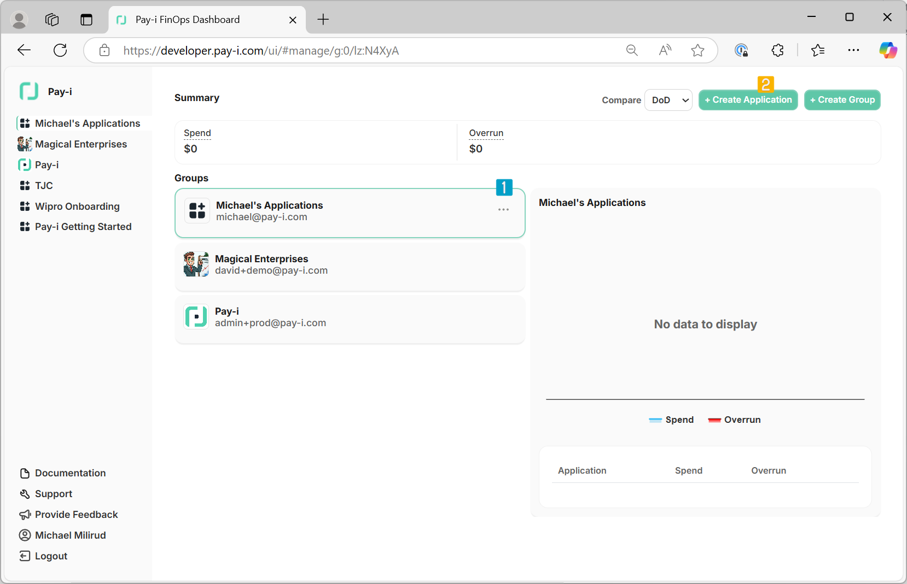Screen dimensions: 907x584
Task: Click the Pay-i logo icon in sidebar header
Action: click(29, 91)
